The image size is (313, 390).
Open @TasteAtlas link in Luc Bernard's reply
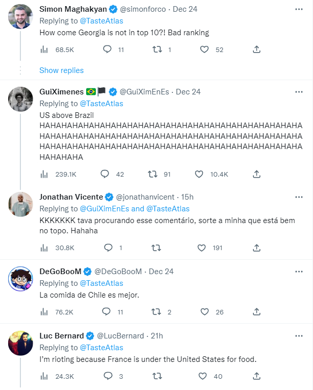[101, 348]
